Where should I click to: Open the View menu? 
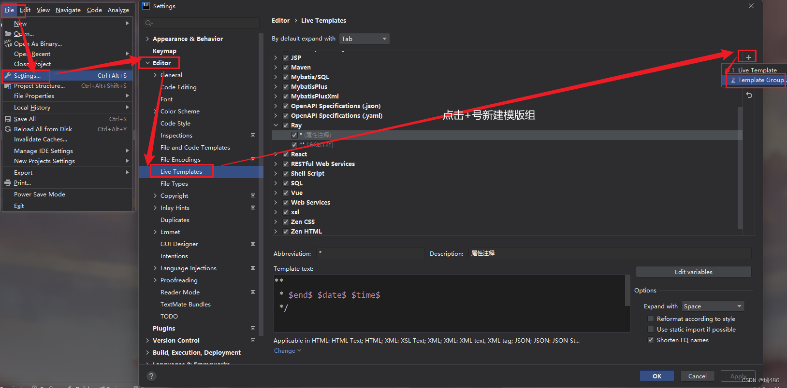43,10
